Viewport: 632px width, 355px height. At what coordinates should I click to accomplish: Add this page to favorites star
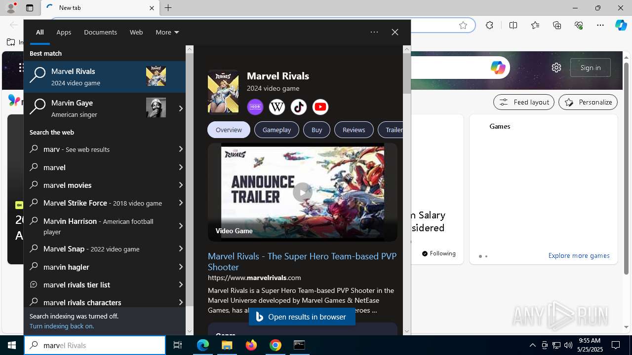[x=463, y=25]
